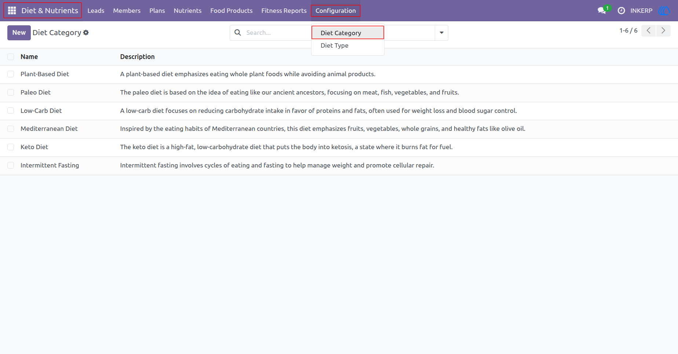Check the Intermittent Fasting row checkbox
The width and height of the screenshot is (678, 354).
(11, 165)
